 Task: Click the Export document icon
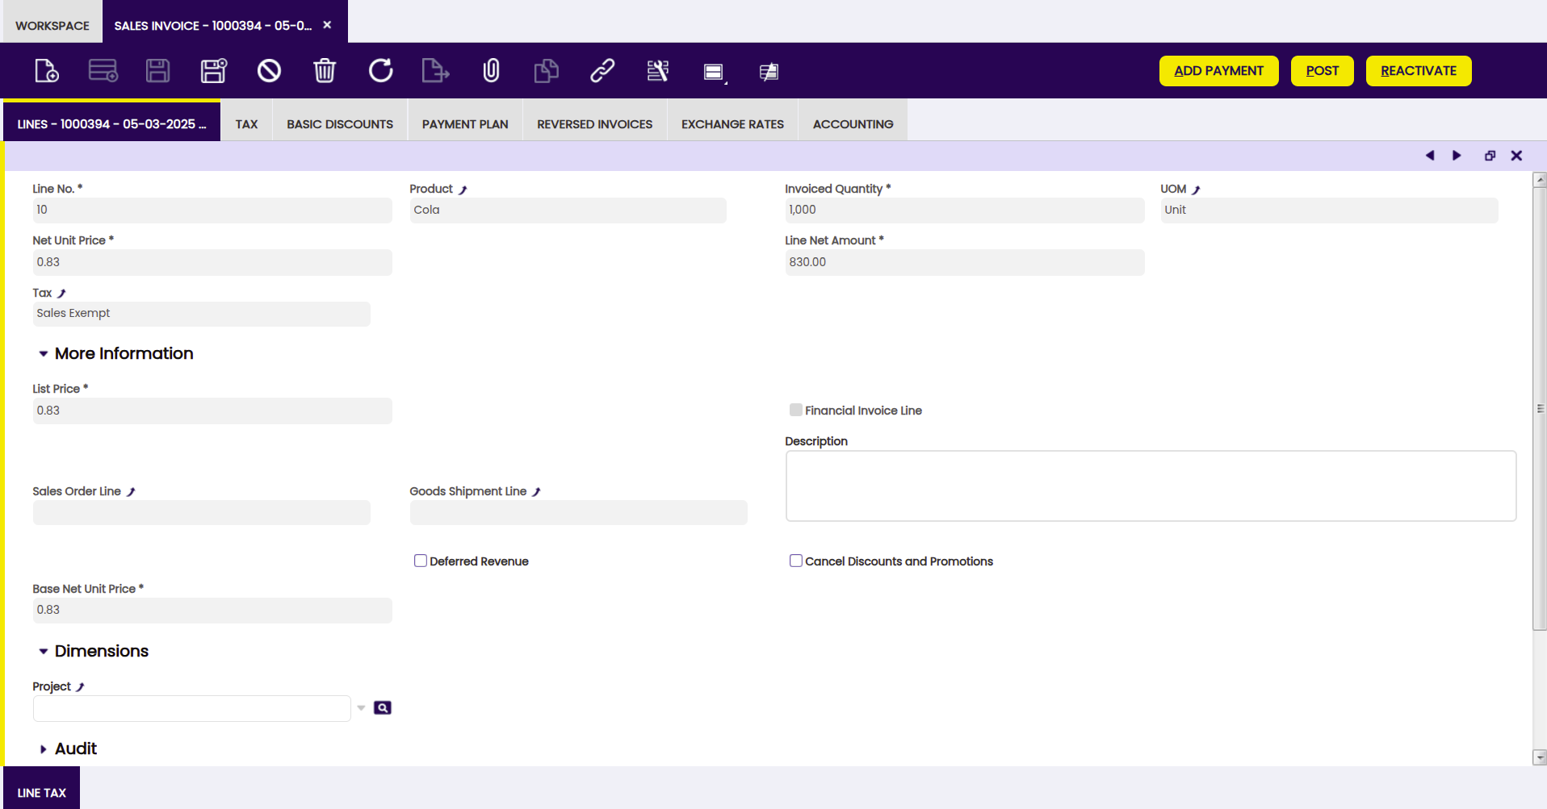pos(435,71)
